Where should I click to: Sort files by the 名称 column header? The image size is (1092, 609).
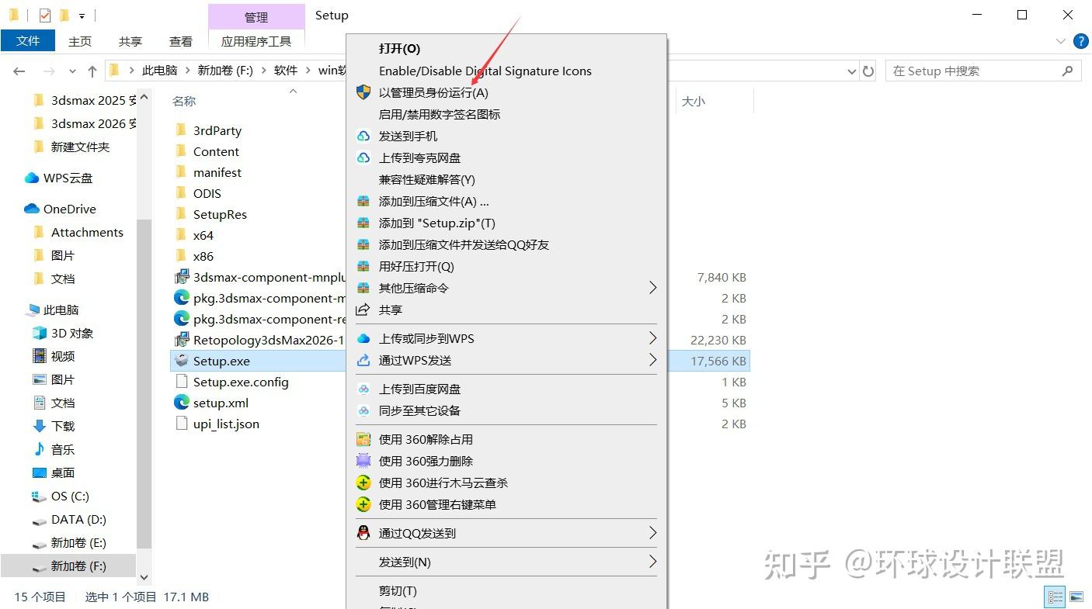click(x=184, y=101)
